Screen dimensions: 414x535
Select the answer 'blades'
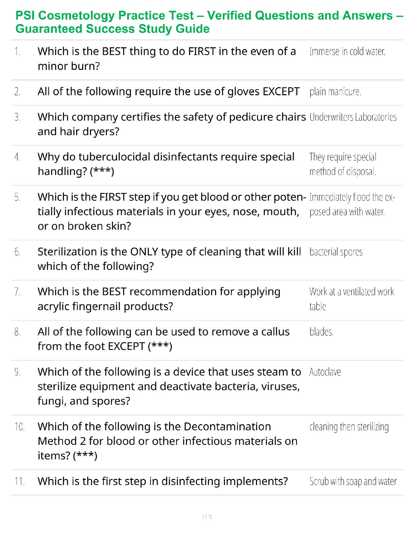click(x=321, y=332)
